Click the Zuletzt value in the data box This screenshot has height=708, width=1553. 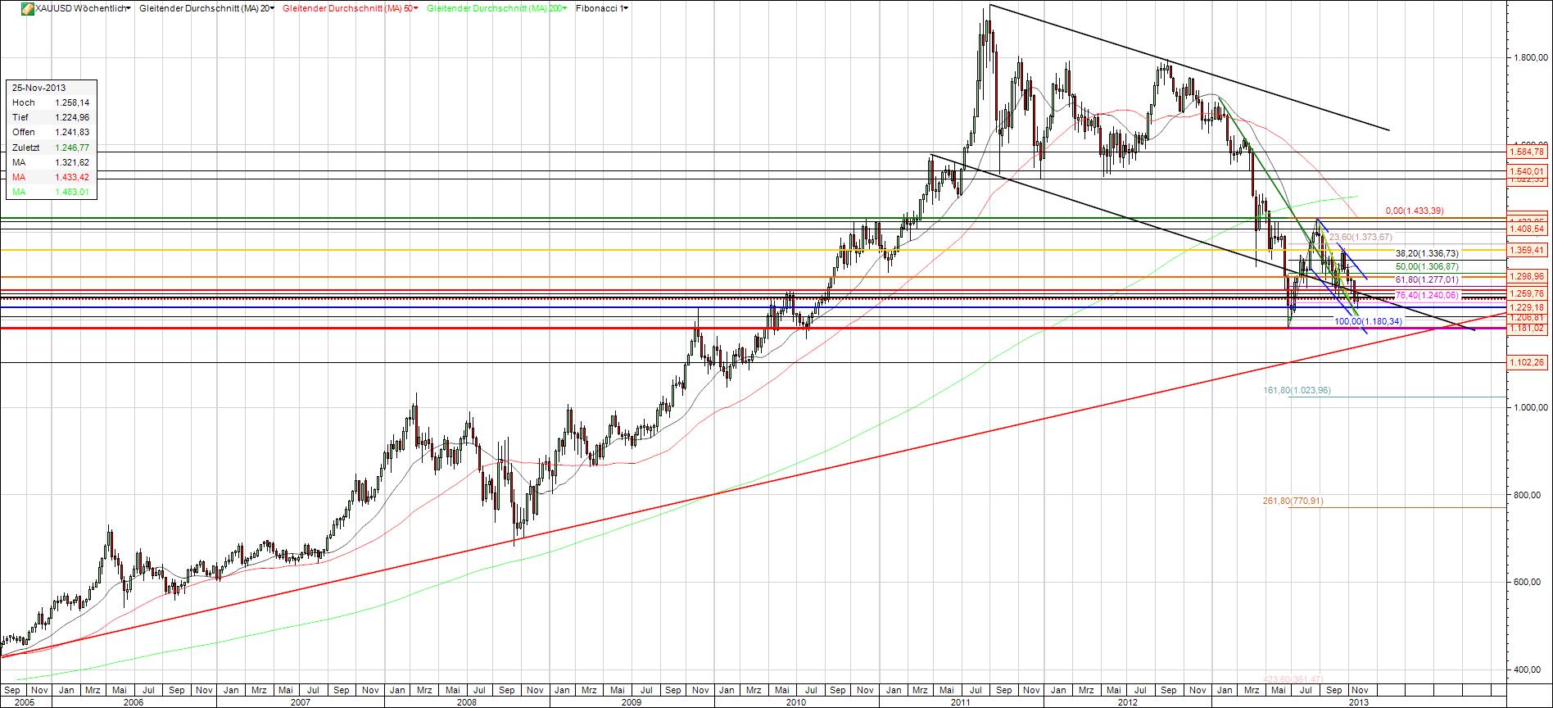(x=72, y=147)
